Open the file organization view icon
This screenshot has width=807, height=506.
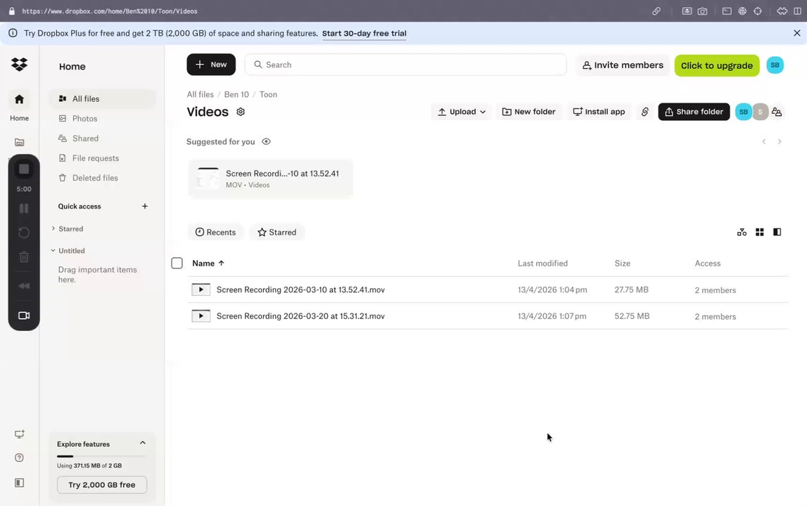pos(742,232)
